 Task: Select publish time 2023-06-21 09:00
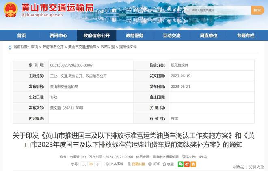pyautogui.click(x=119, y=157)
